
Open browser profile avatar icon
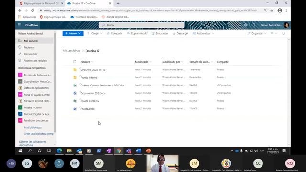(280, 11)
